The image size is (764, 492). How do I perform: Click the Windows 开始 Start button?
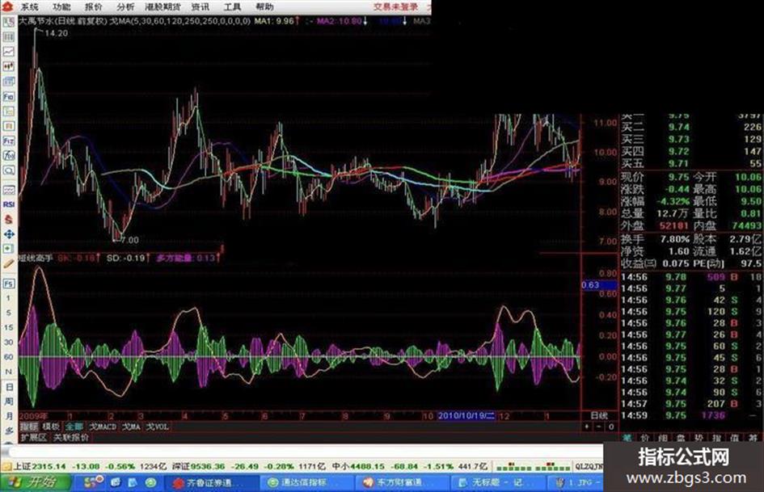(x=34, y=482)
